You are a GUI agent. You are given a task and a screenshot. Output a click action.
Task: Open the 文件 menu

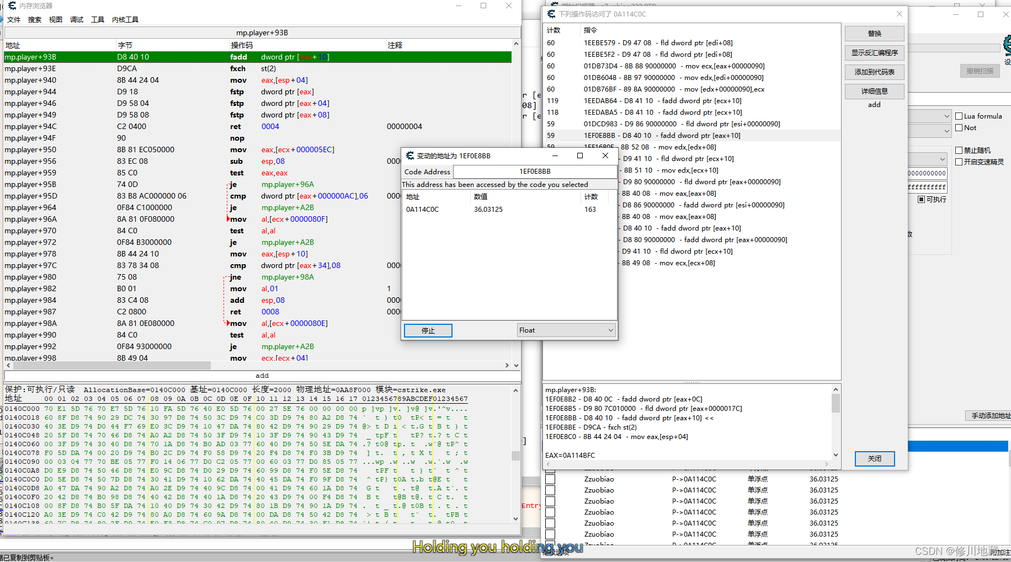pos(14,20)
